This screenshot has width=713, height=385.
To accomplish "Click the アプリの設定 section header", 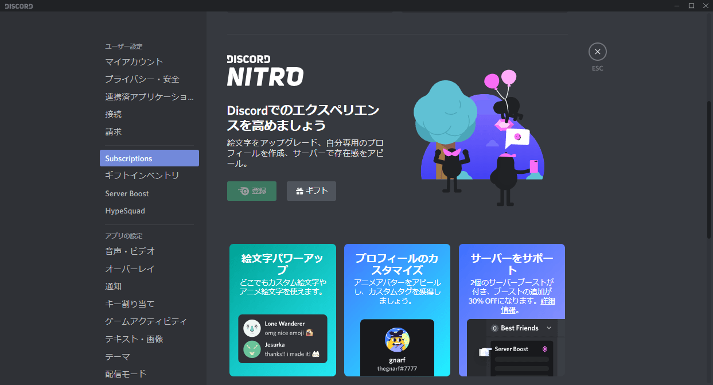I will pos(124,236).
